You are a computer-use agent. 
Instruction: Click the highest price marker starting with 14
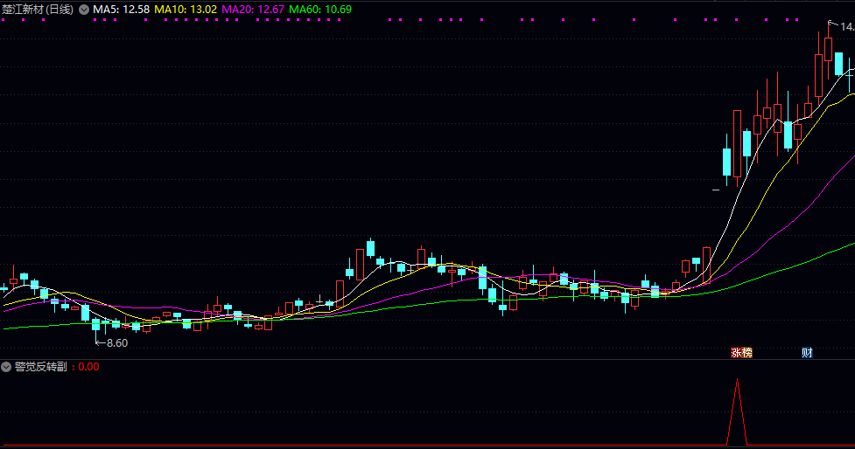click(845, 27)
